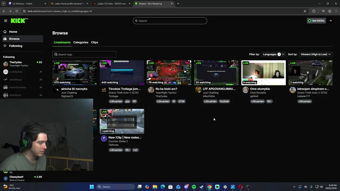Click the Search tags input

click(84, 54)
